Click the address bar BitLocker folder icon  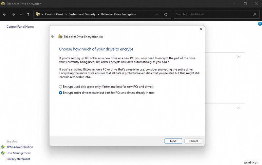(x=38, y=14)
